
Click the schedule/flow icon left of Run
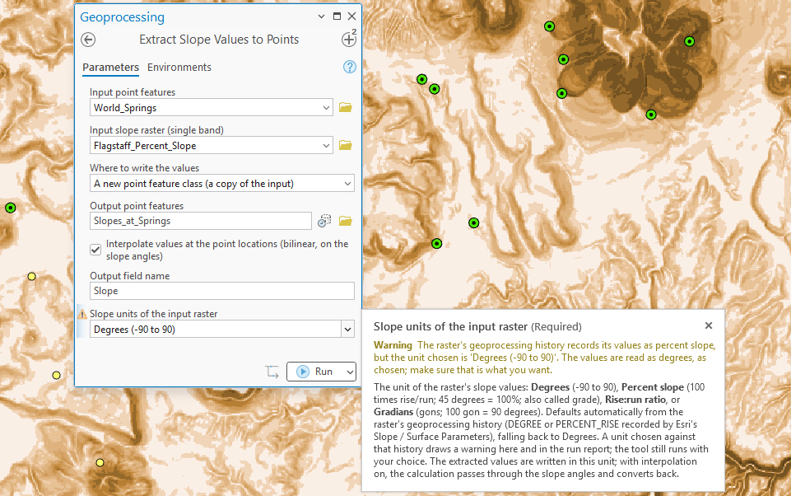[272, 372]
